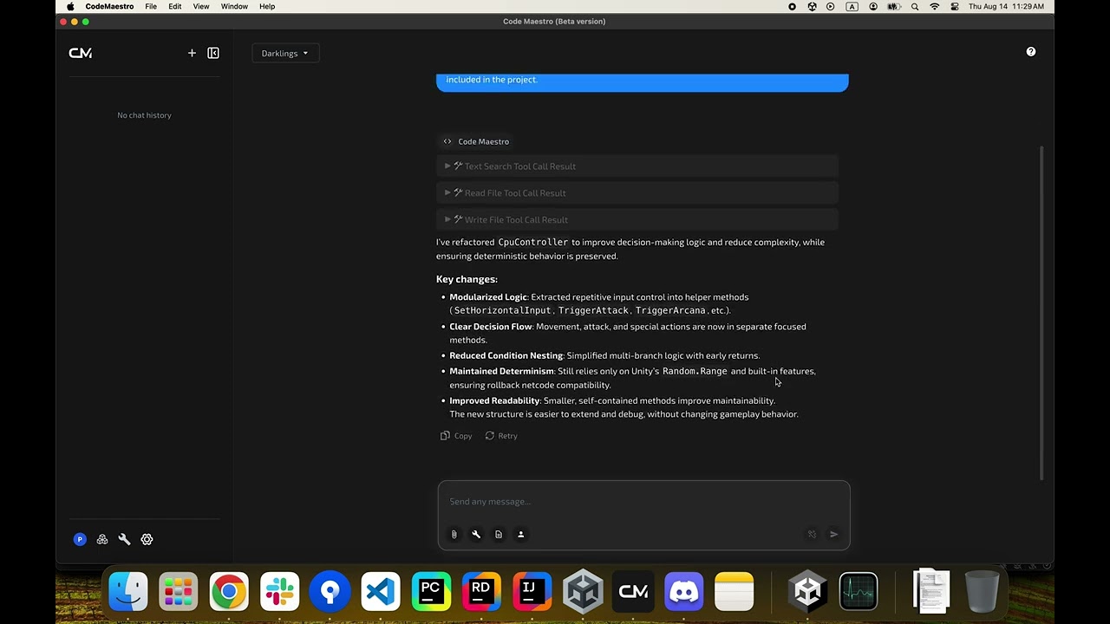Open Unity Hub from the Dock
The image size is (1110, 624).
pos(583,592)
